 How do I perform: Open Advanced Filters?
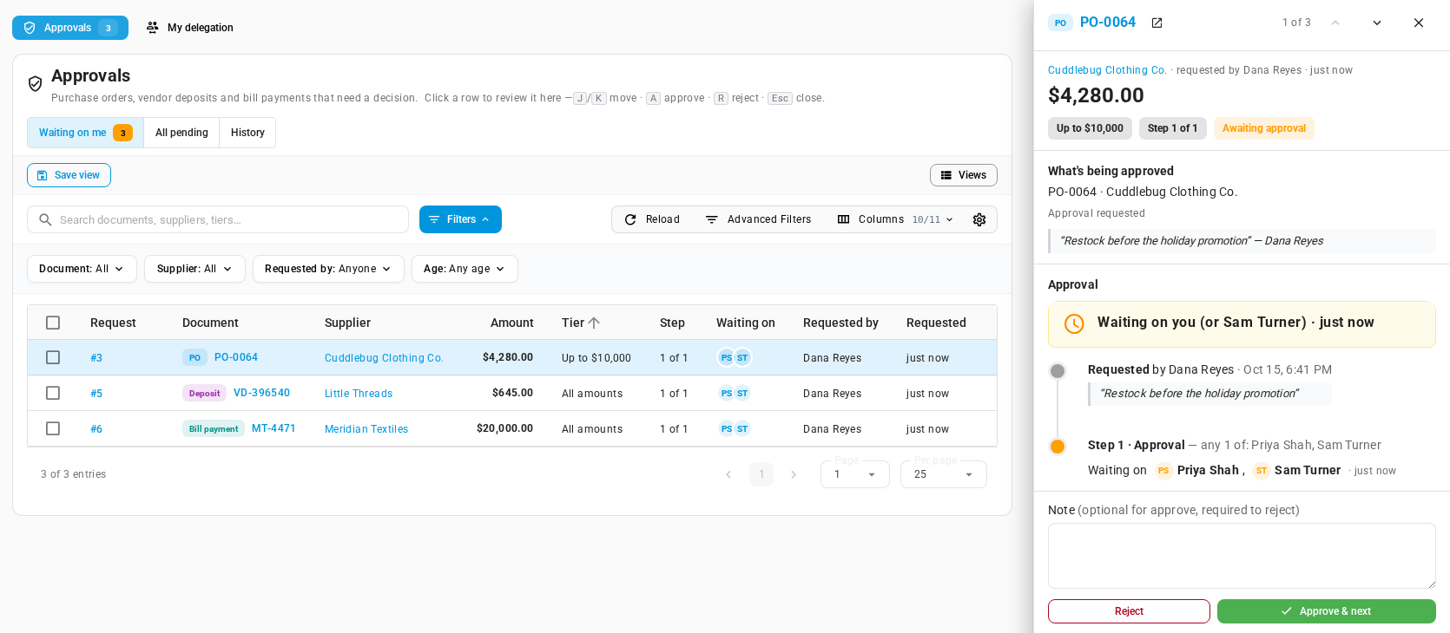tap(758, 219)
